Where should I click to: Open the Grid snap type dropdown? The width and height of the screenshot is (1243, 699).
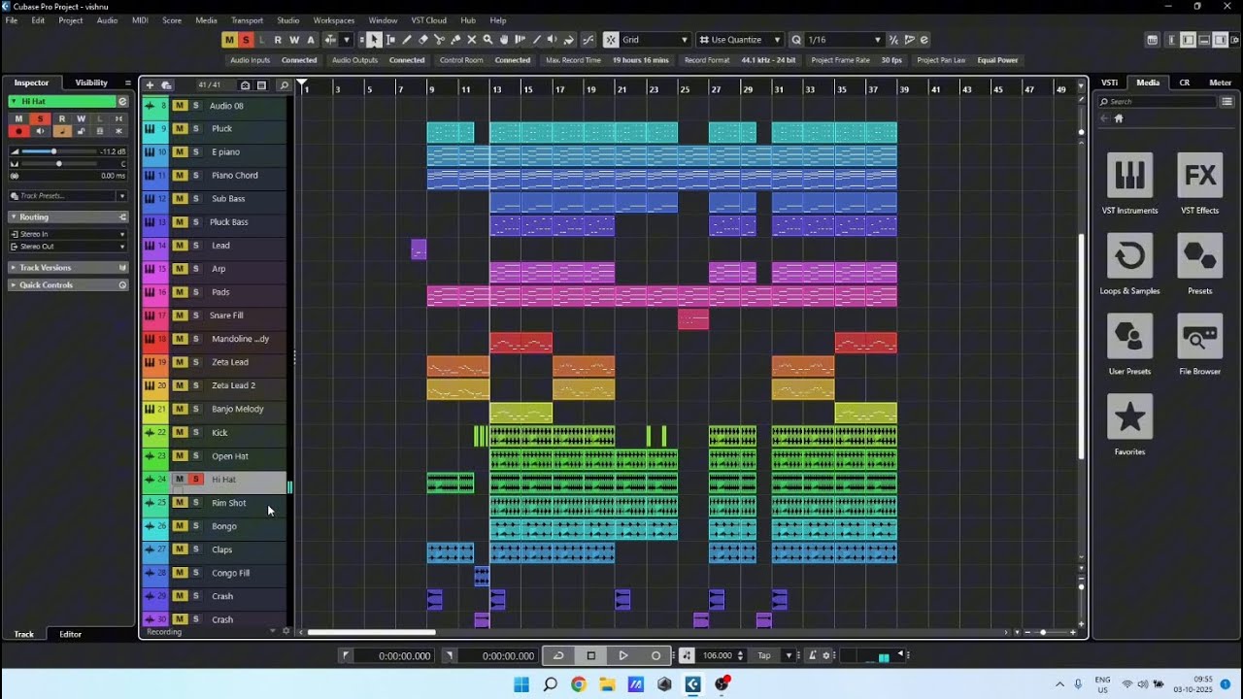point(655,40)
